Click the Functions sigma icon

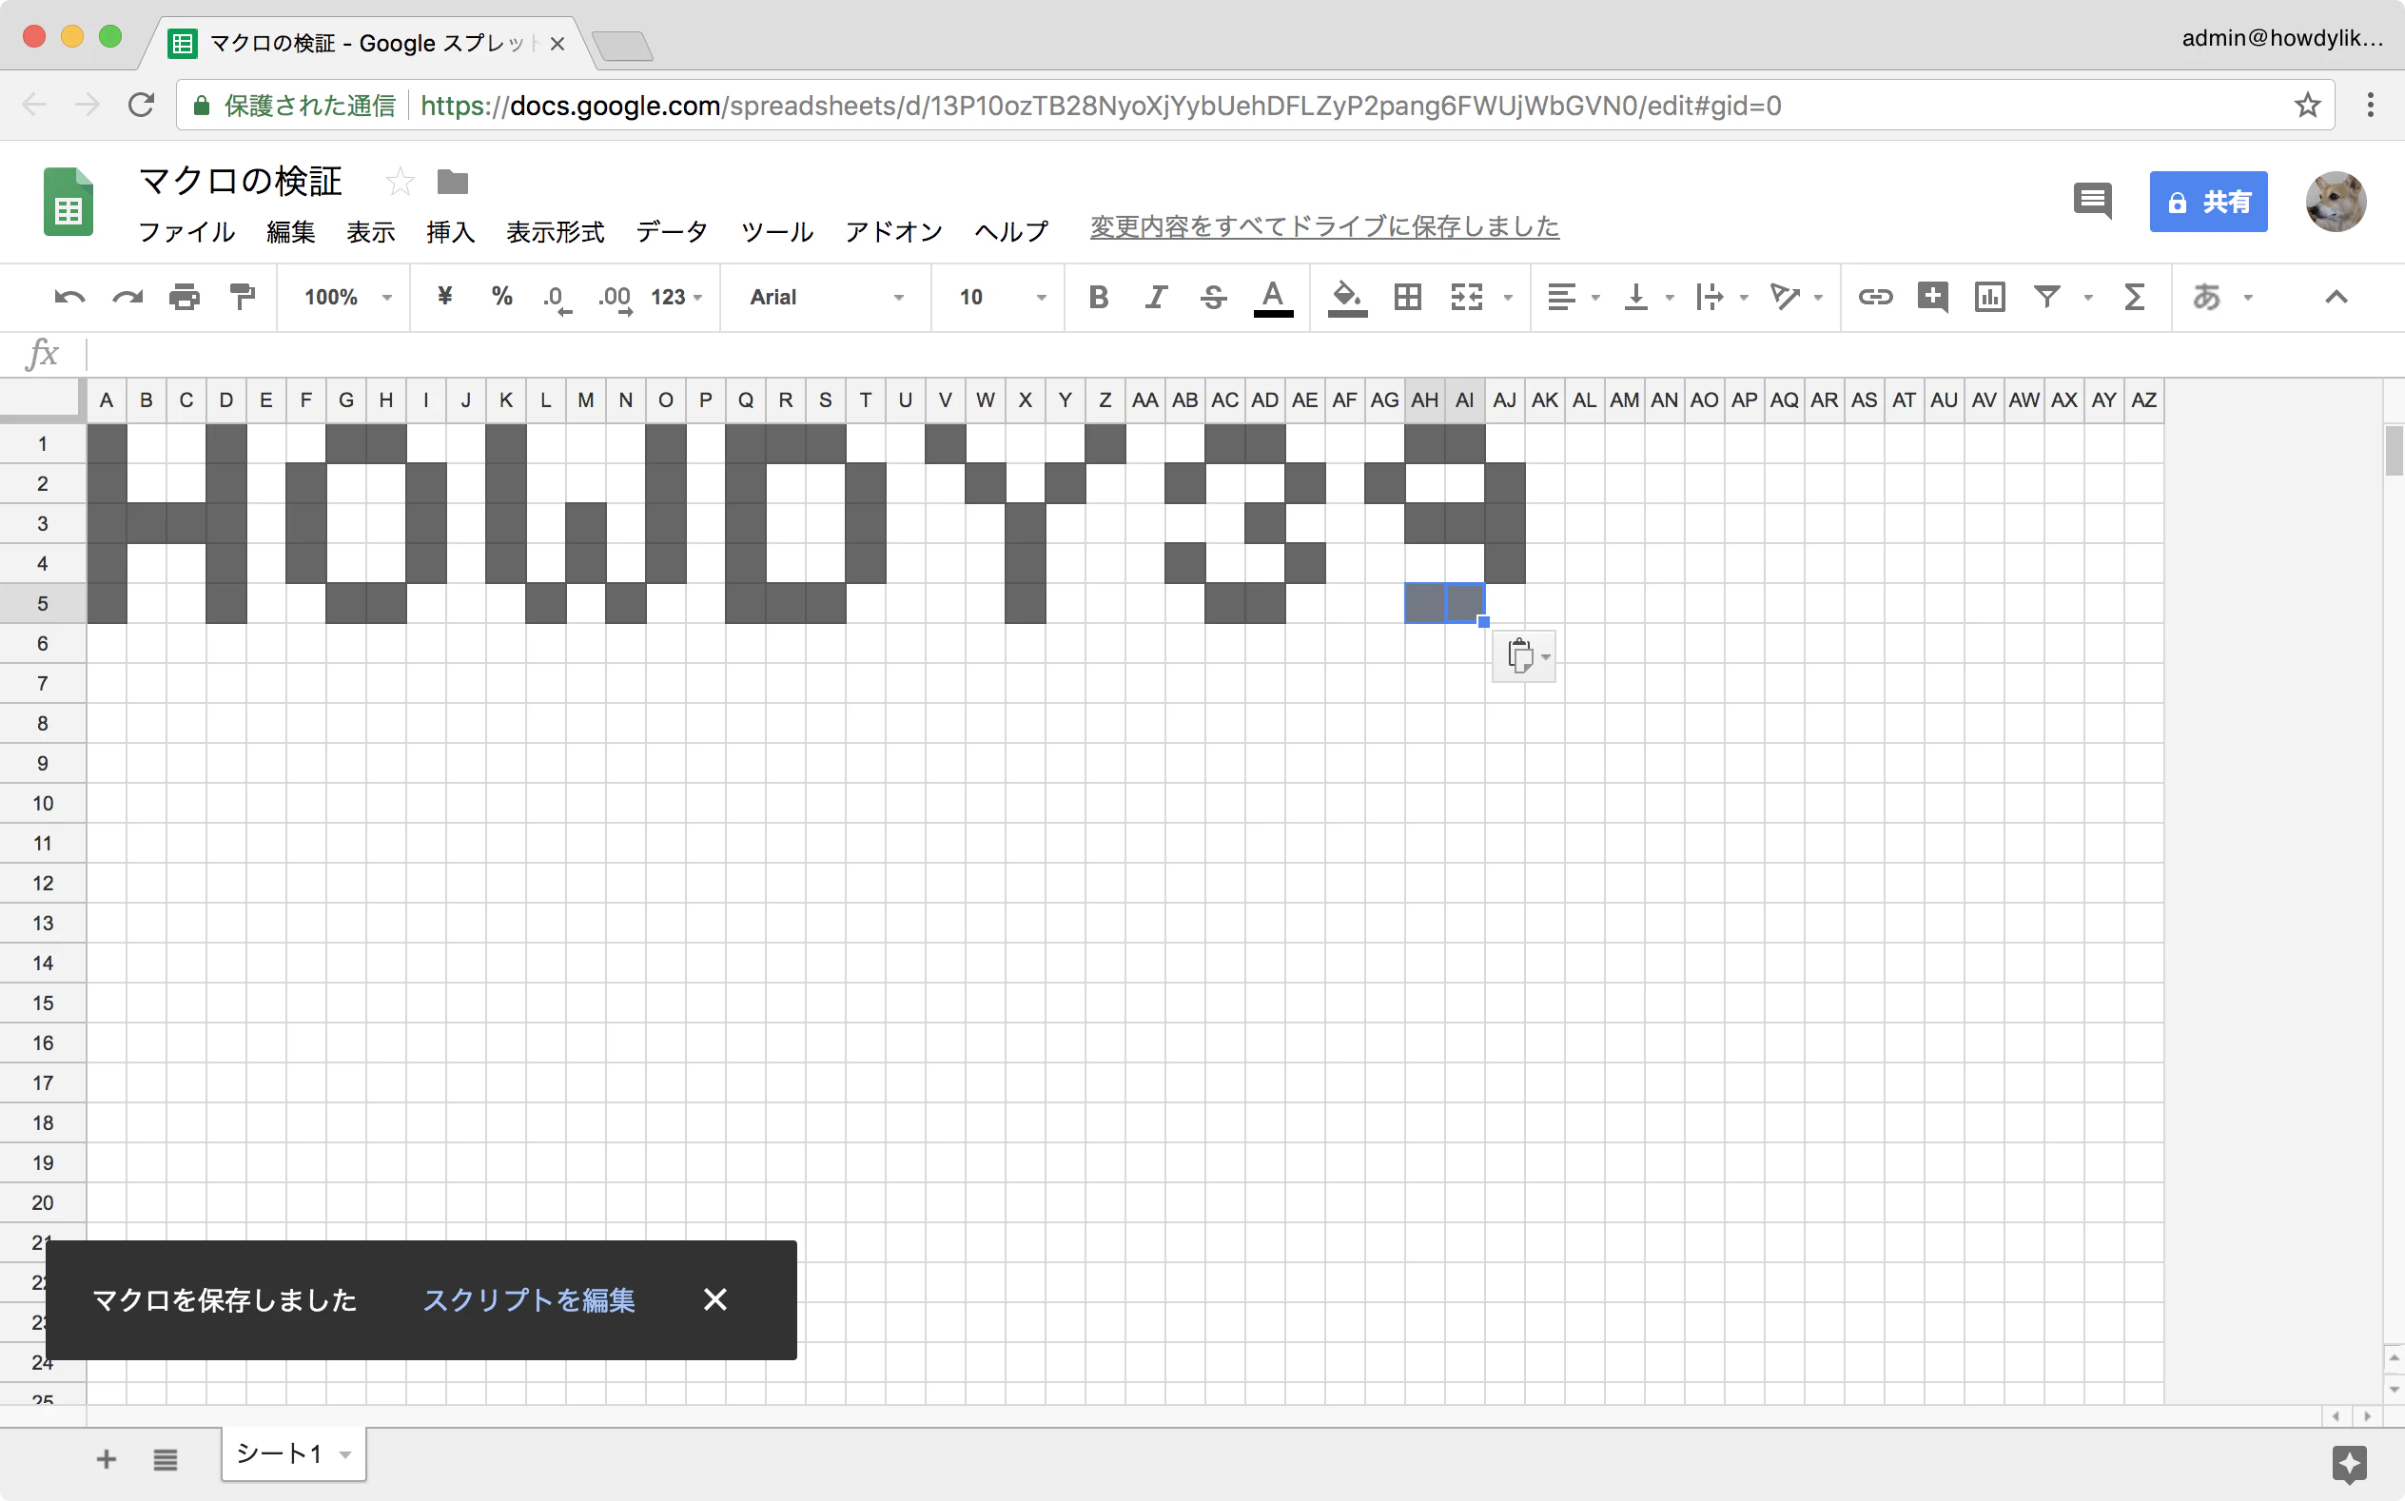2134,297
